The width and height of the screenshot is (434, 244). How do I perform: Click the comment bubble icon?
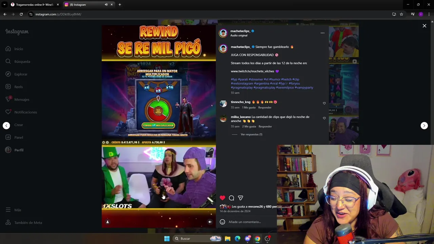(x=232, y=198)
